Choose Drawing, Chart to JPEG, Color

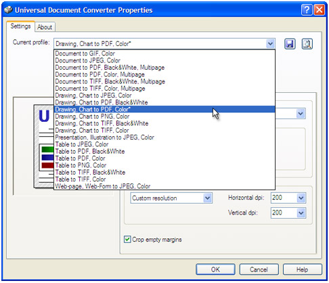[x=164, y=95]
